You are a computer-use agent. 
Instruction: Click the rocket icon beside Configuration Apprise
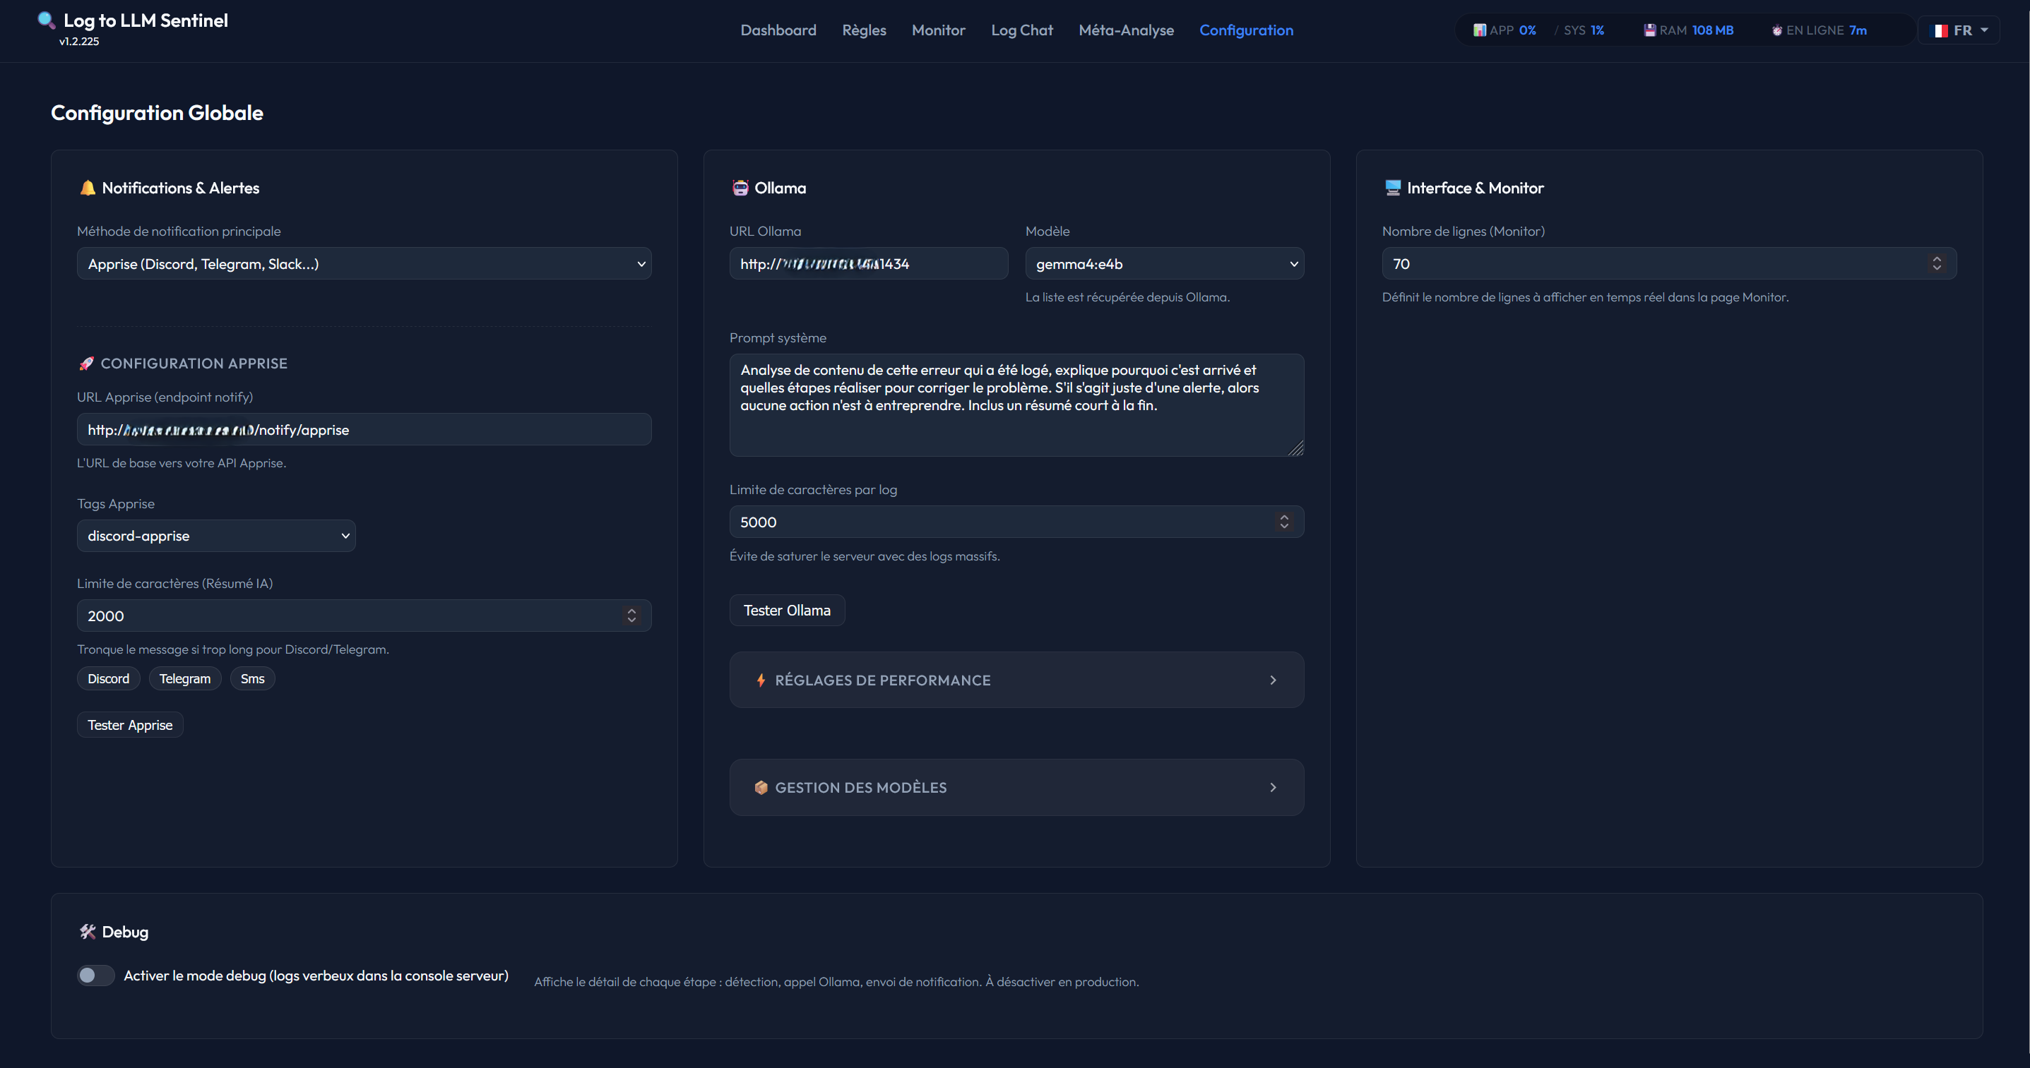86,363
